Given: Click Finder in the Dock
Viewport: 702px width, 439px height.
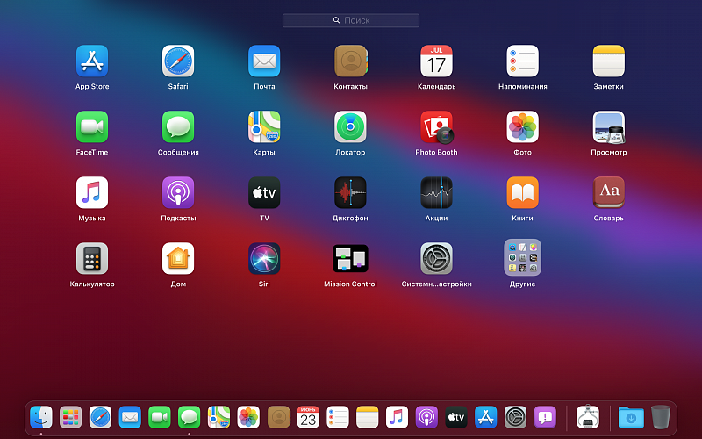Looking at the screenshot, I should 41,417.
